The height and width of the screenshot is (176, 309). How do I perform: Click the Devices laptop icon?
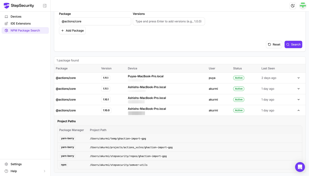pos(6,17)
